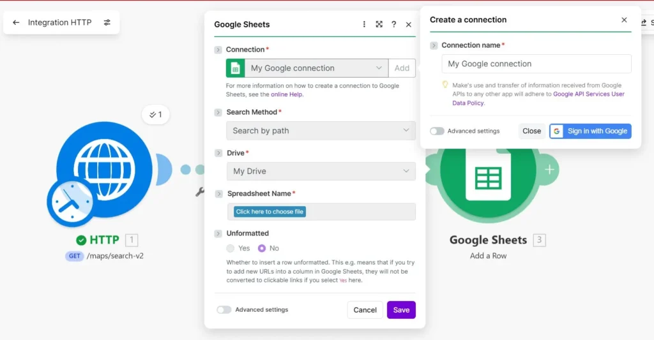Add another module with the plus icon
Viewport: 654px width, 340px height.
[549, 169]
